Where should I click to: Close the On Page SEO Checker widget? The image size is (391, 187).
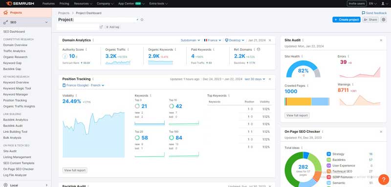coord(381,132)
